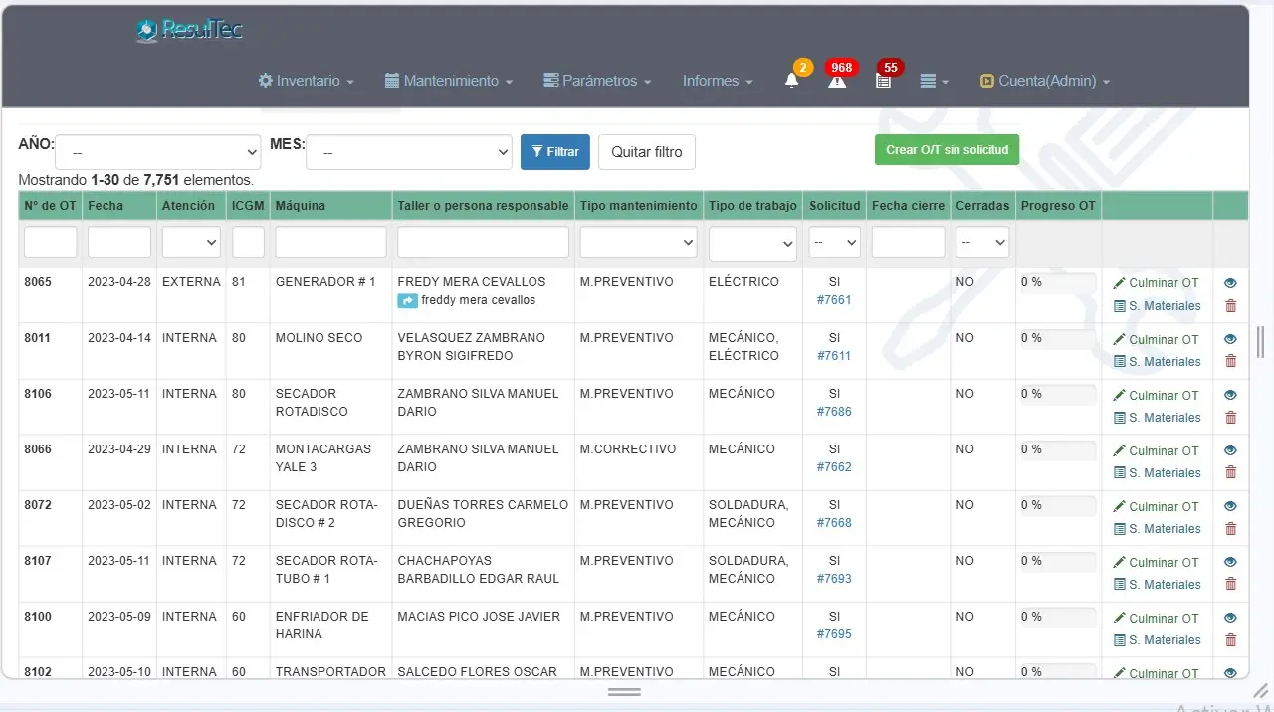Screen dimensions: 1274x712
Task: Open the MES month dropdown
Action: click(x=409, y=153)
